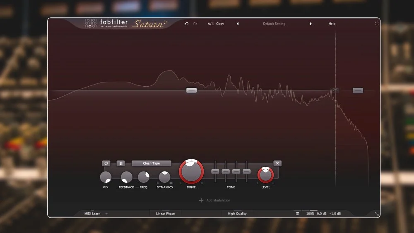The height and width of the screenshot is (233, 414).
Task: Go to previous preset with left arrow
Action: [x=238, y=24]
